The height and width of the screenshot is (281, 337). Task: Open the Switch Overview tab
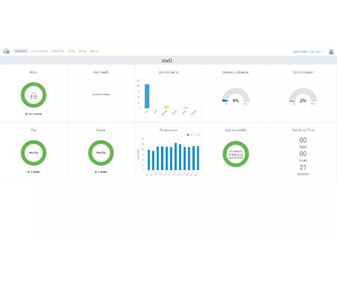(40, 51)
